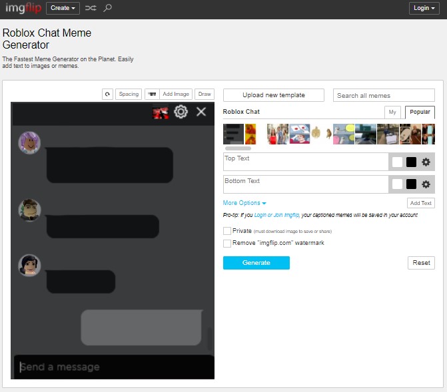Select the Left Exit 12 template thumbnail
The width and height of the screenshot is (447, 392).
coord(366,134)
